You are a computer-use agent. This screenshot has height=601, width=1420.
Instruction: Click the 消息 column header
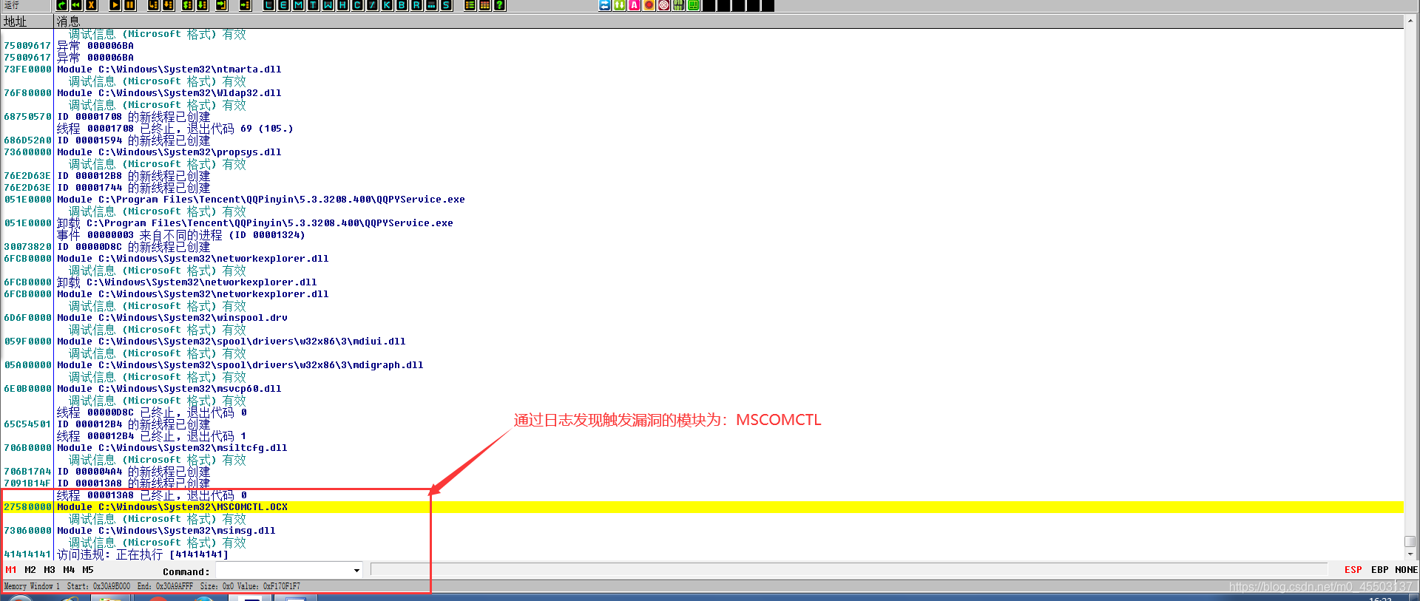[728, 21]
